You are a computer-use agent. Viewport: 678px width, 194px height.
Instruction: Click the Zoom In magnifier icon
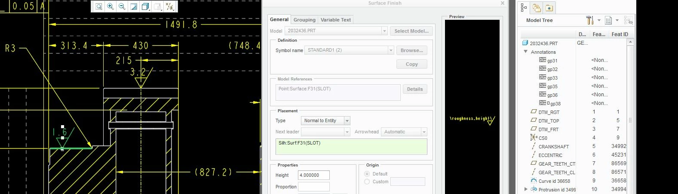(110, 6)
